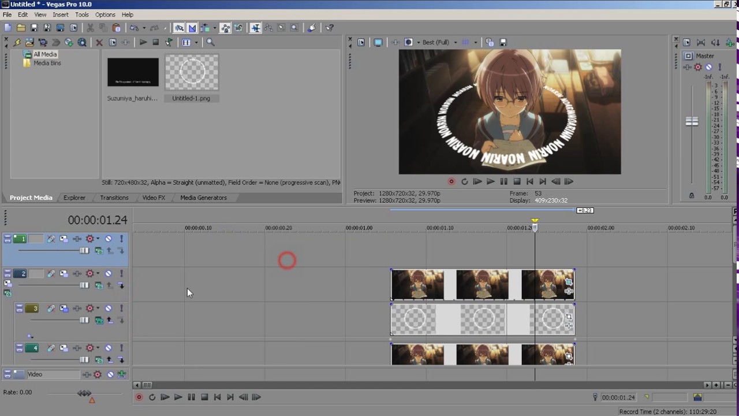Open a project with folder icon
The width and height of the screenshot is (739, 416).
(x=21, y=28)
